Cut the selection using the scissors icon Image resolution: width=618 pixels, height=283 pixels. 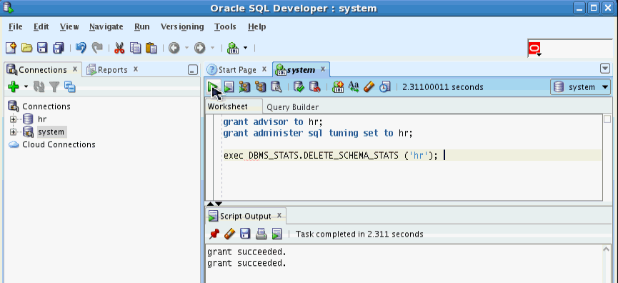[x=119, y=48]
